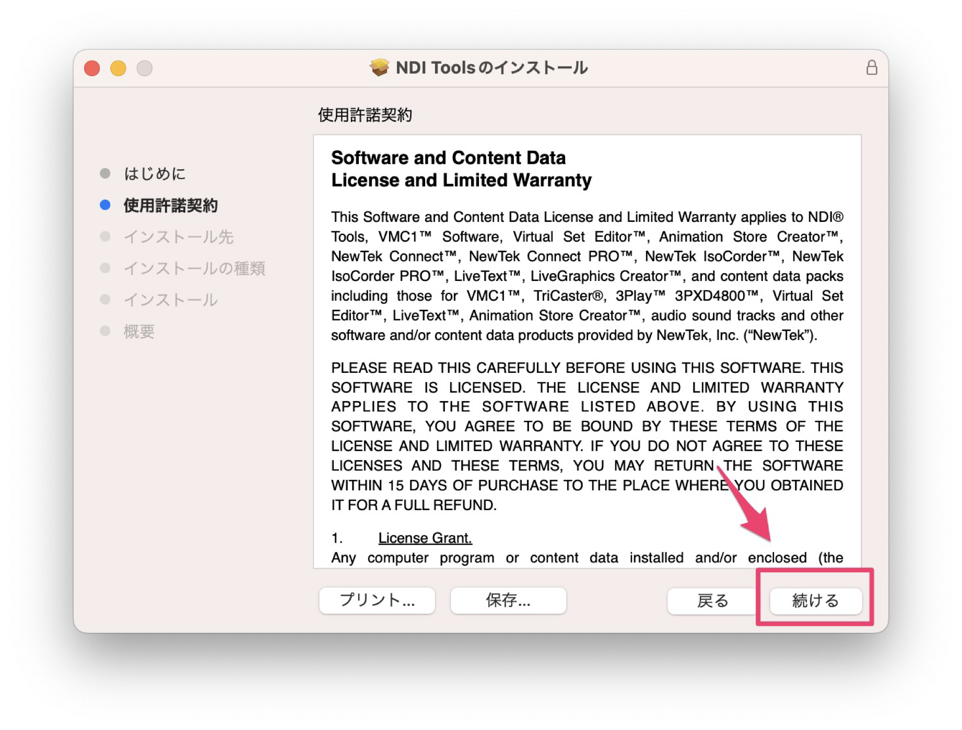Click the PLEASE READ THIS CAREFULLY paragraph

[x=587, y=436]
